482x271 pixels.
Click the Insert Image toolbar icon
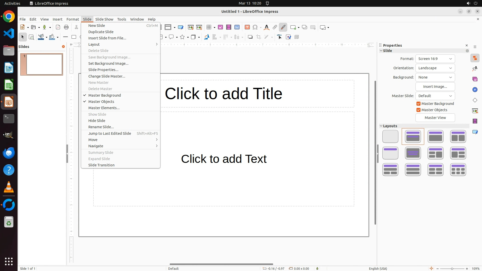click(220, 27)
